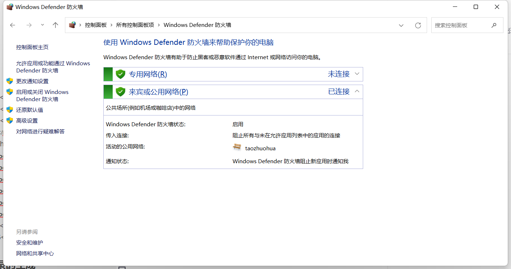
Task: Go up one level arrow
Action: pyautogui.click(x=55, y=25)
